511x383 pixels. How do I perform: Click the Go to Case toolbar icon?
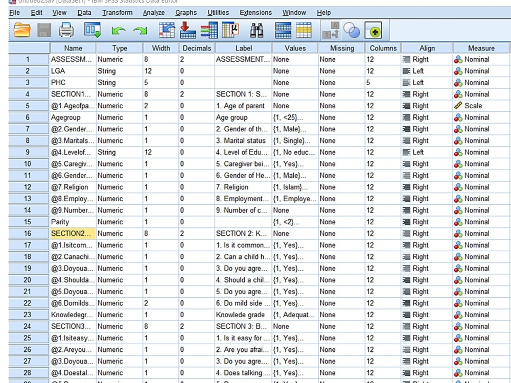coord(167,30)
